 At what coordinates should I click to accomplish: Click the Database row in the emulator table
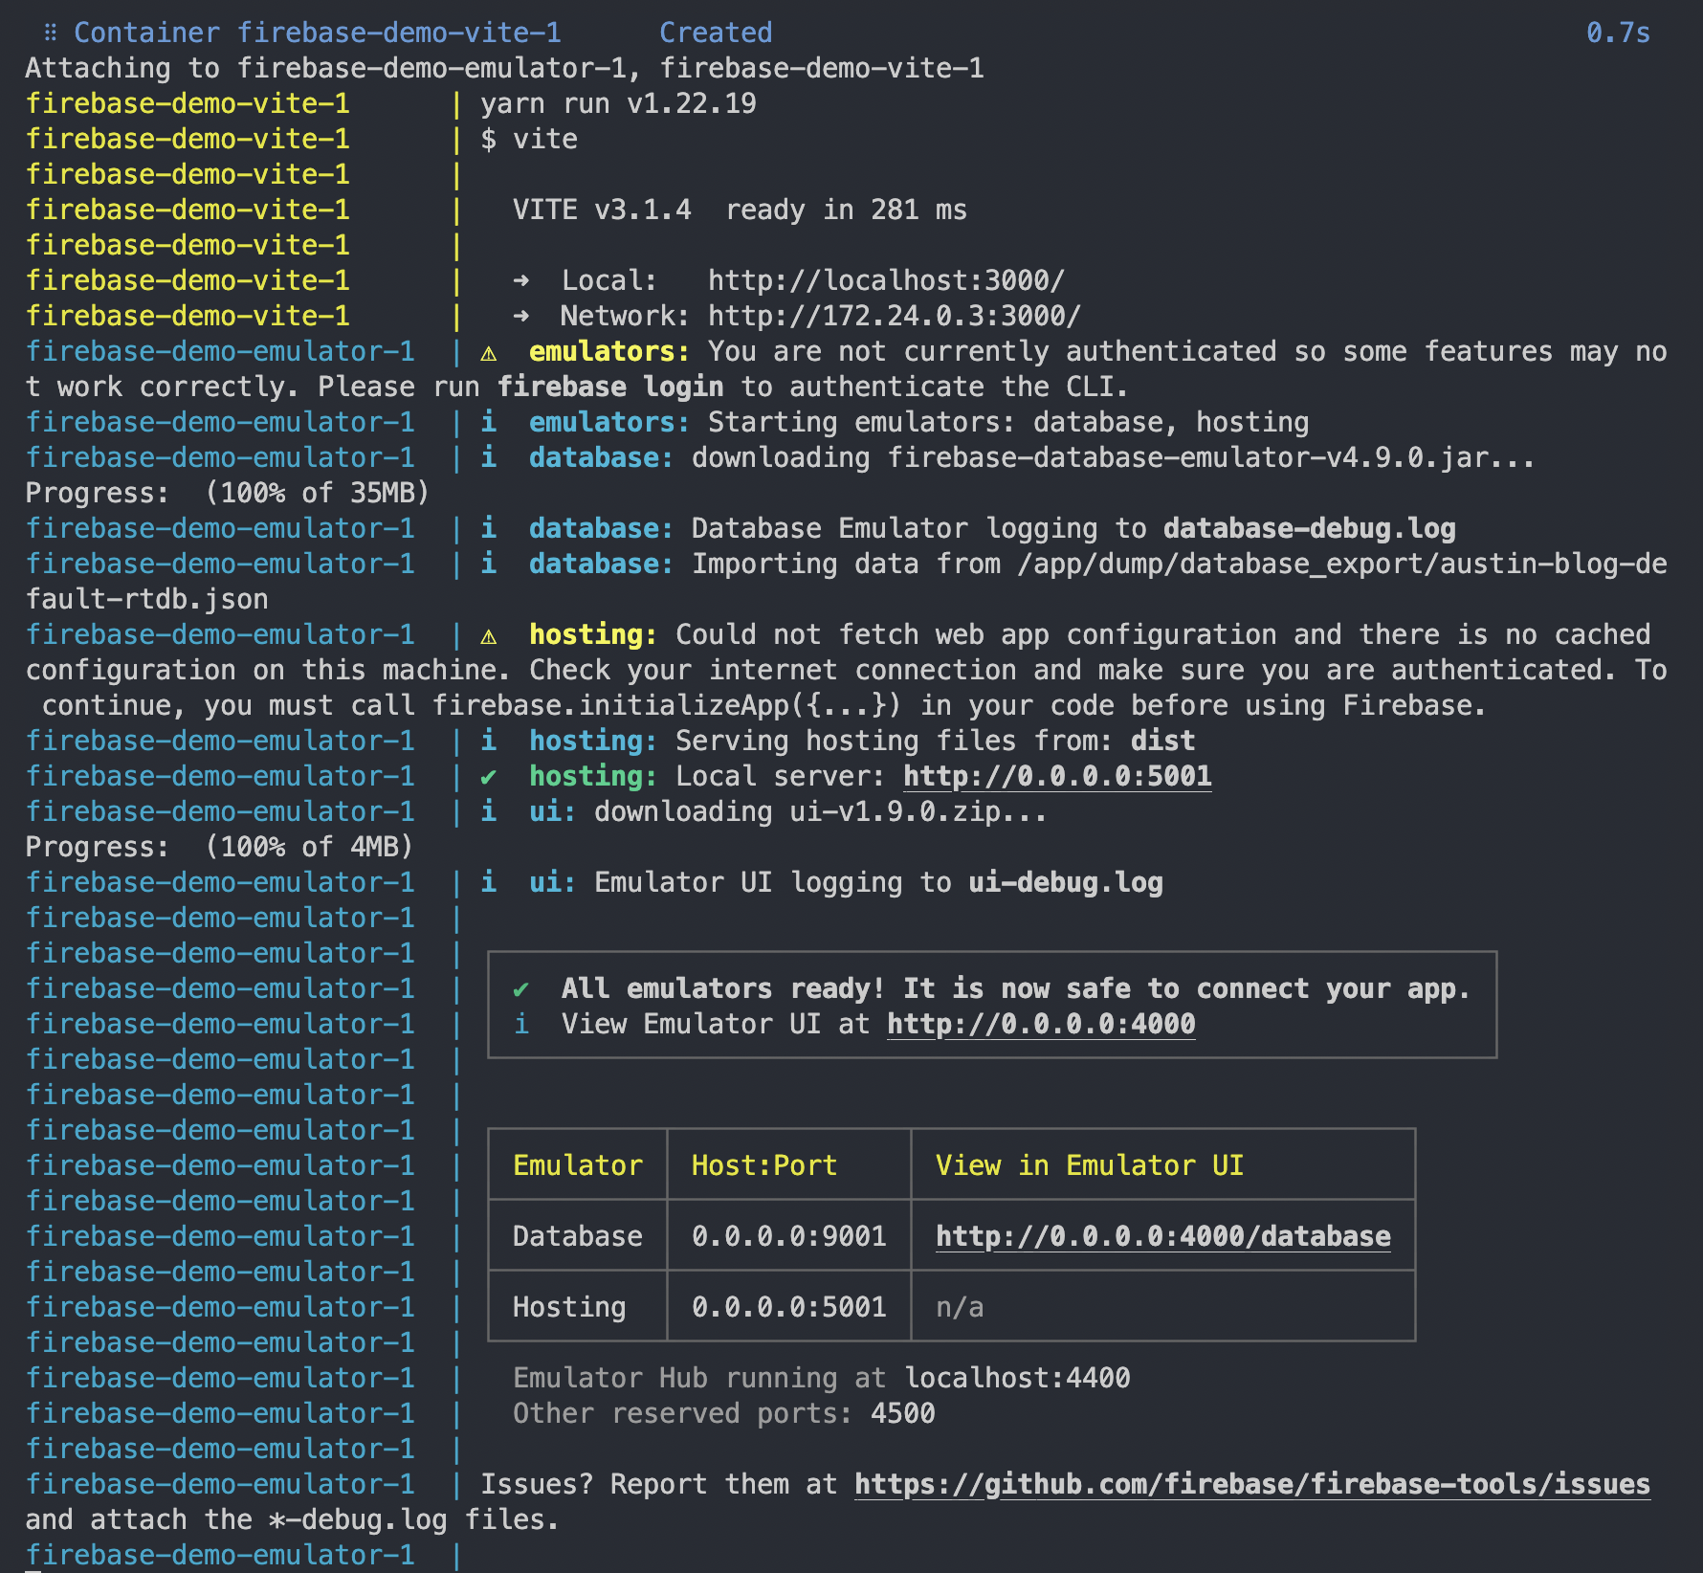pos(575,1236)
